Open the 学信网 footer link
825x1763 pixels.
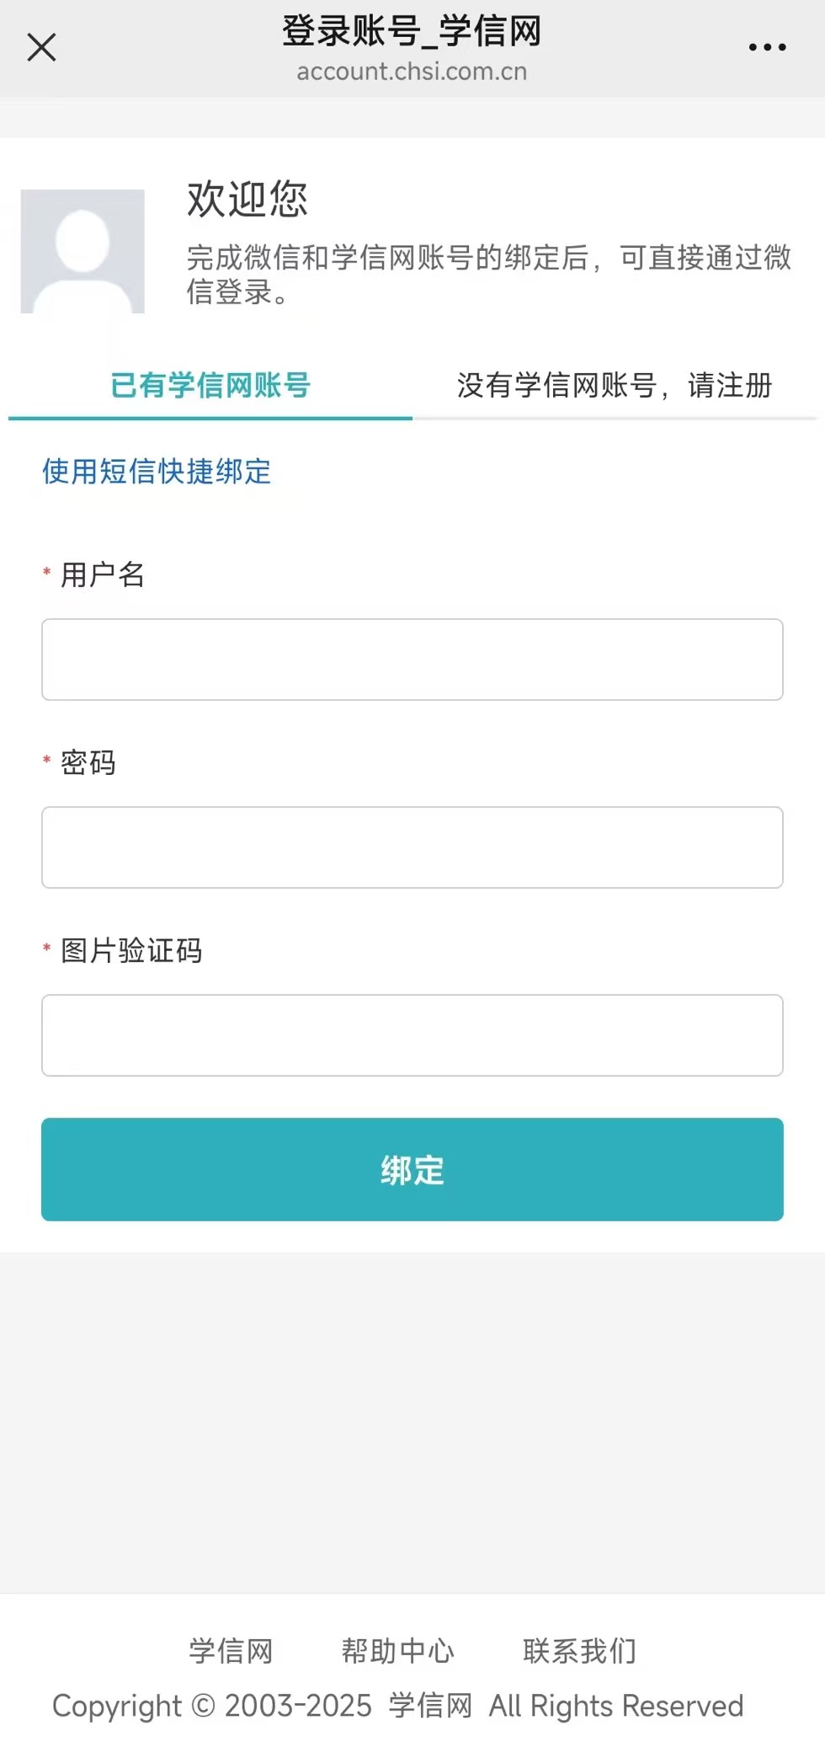pos(231,1651)
